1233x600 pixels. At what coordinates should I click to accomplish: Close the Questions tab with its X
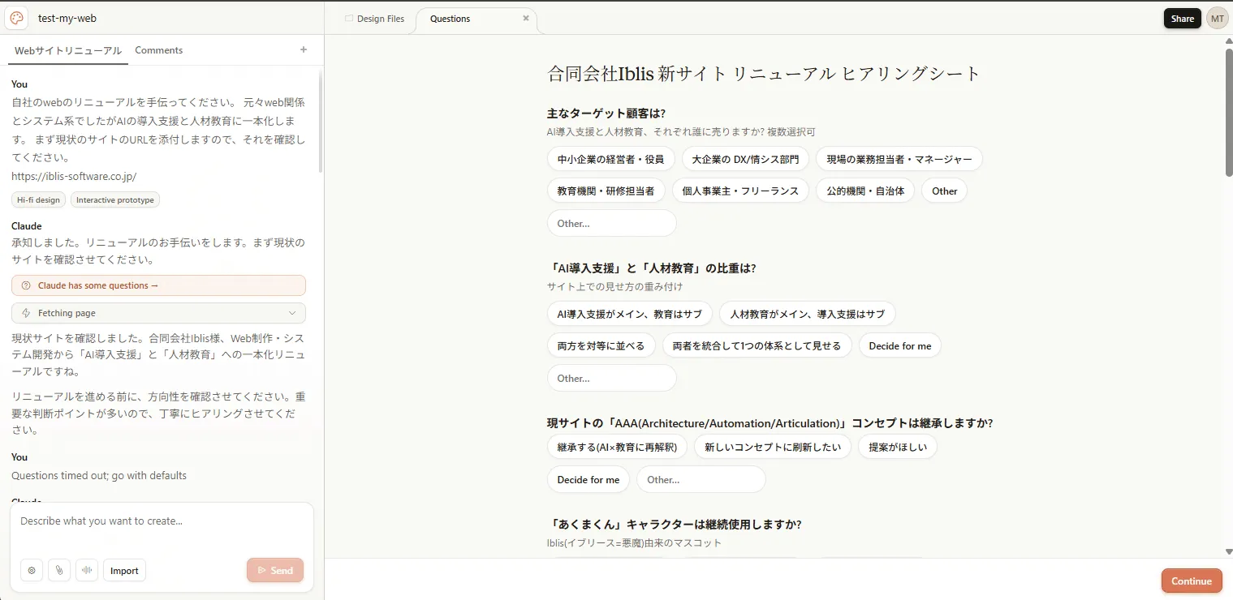click(526, 19)
